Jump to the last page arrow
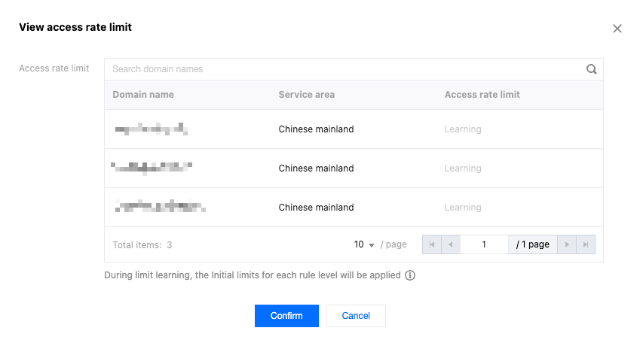 click(586, 244)
